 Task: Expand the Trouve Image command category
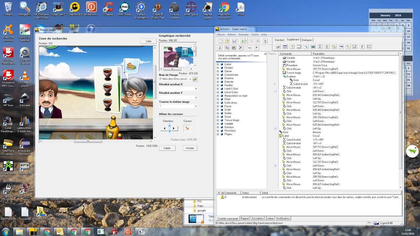point(218,120)
